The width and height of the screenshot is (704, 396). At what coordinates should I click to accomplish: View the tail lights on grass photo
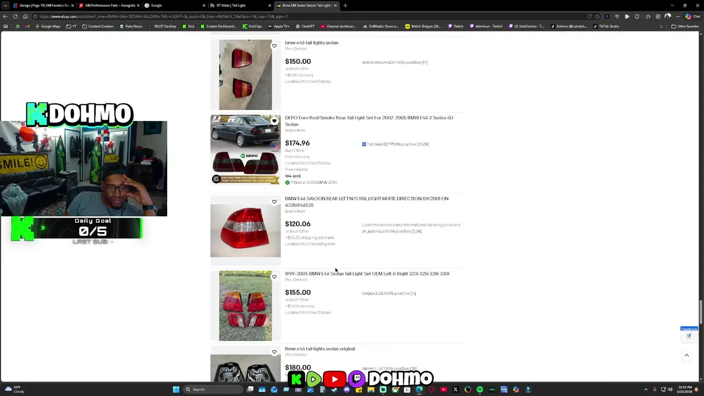click(245, 306)
